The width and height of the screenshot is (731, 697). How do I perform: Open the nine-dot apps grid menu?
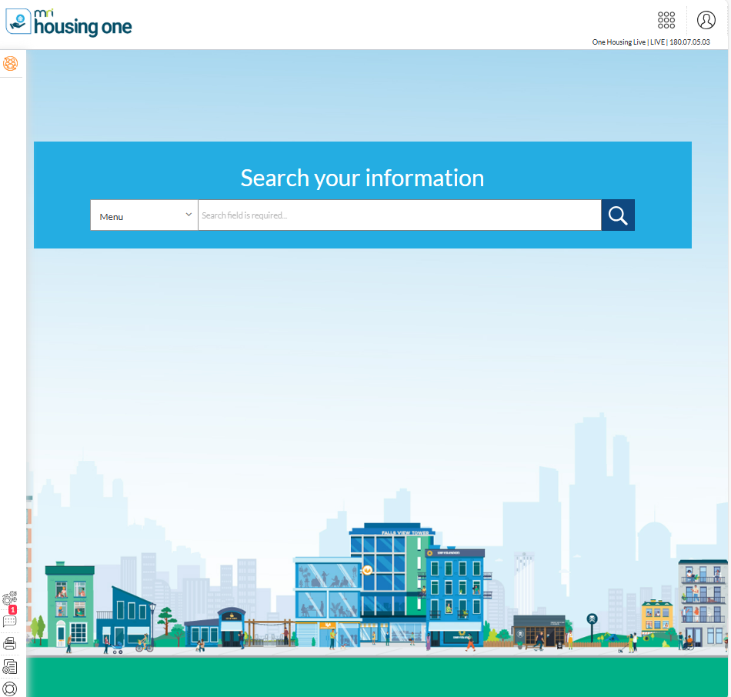coord(666,20)
